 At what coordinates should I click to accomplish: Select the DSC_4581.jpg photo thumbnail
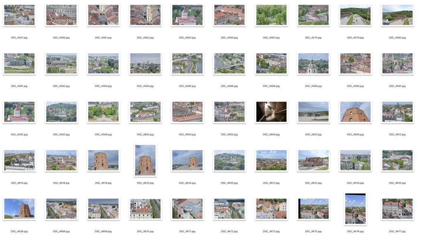[19, 64]
